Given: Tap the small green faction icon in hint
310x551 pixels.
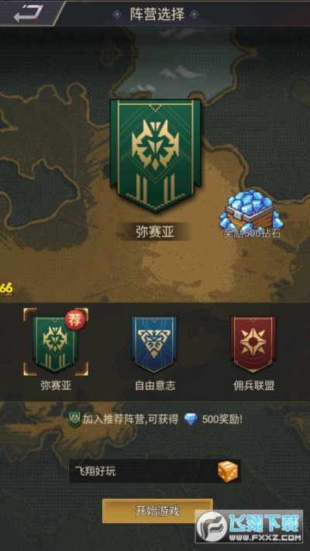Looking at the screenshot, I should 75,418.
